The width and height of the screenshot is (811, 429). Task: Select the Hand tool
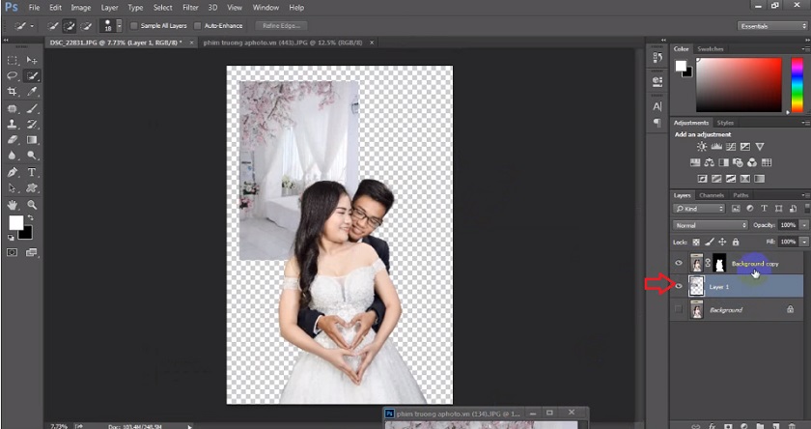(x=13, y=205)
